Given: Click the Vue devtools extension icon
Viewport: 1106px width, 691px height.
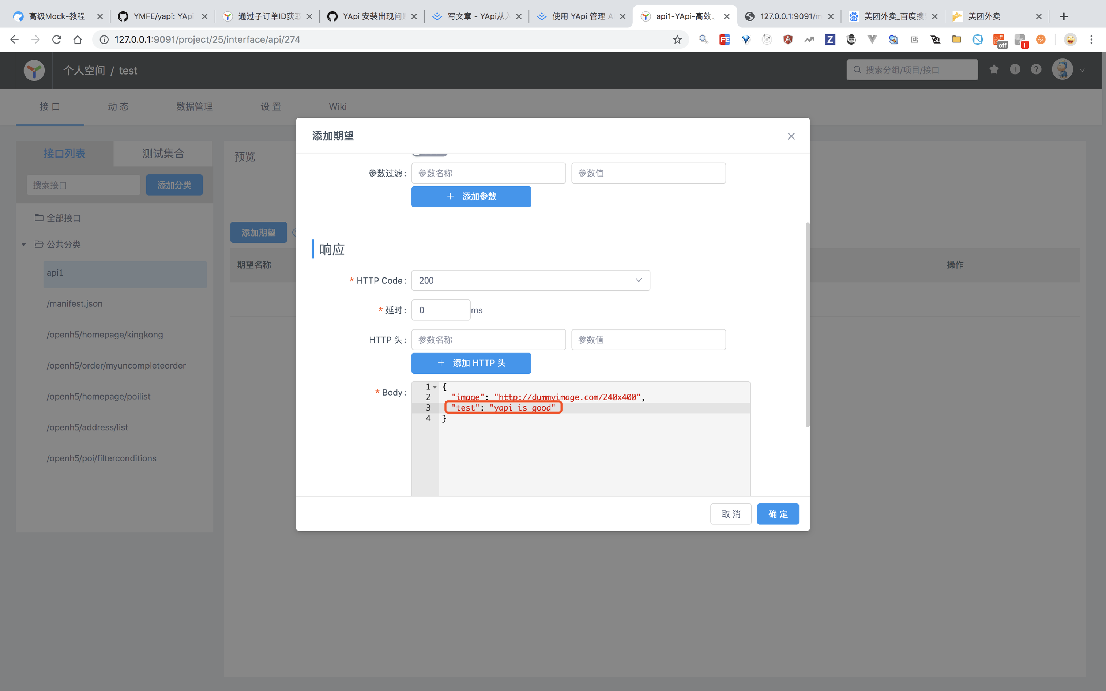Looking at the screenshot, I should (872, 40).
